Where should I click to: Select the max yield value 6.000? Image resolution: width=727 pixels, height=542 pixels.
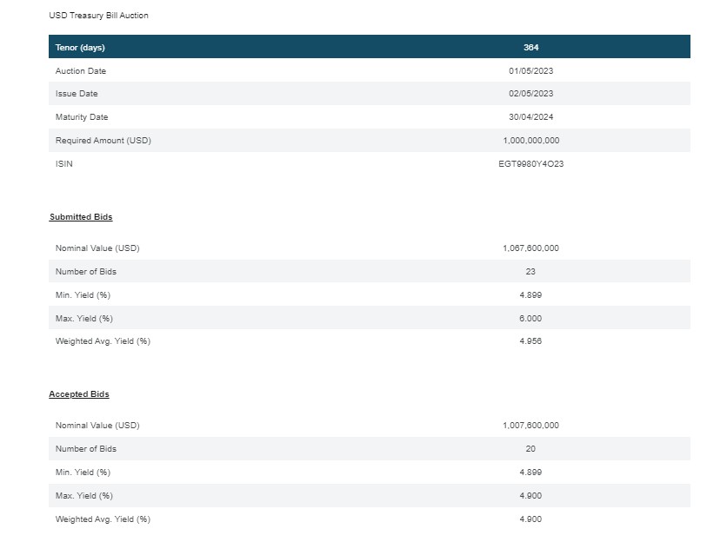click(x=530, y=319)
